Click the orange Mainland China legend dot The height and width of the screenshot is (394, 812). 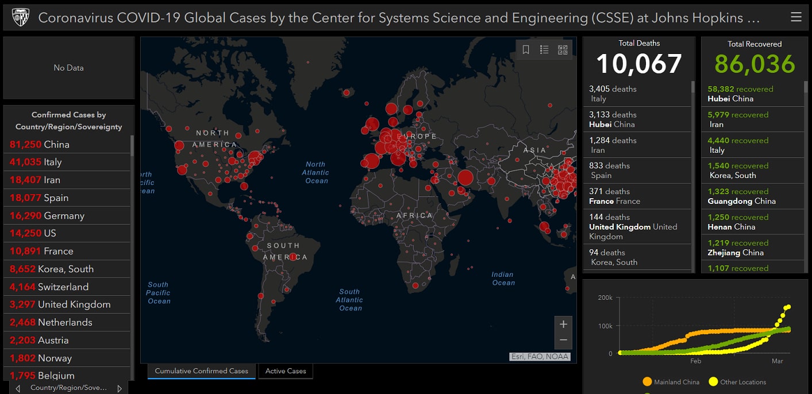coord(647,382)
